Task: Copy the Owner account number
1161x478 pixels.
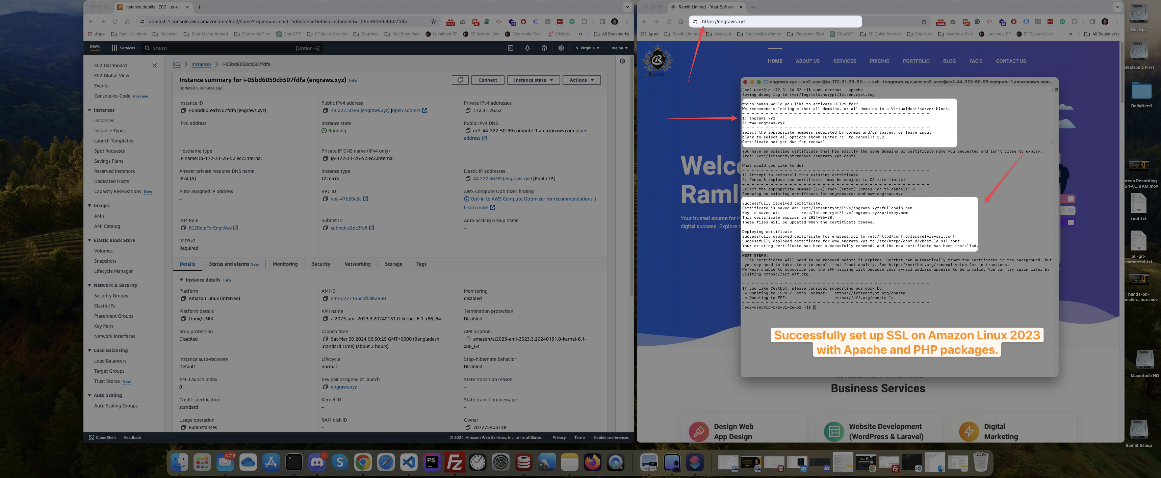Action: coord(467,427)
